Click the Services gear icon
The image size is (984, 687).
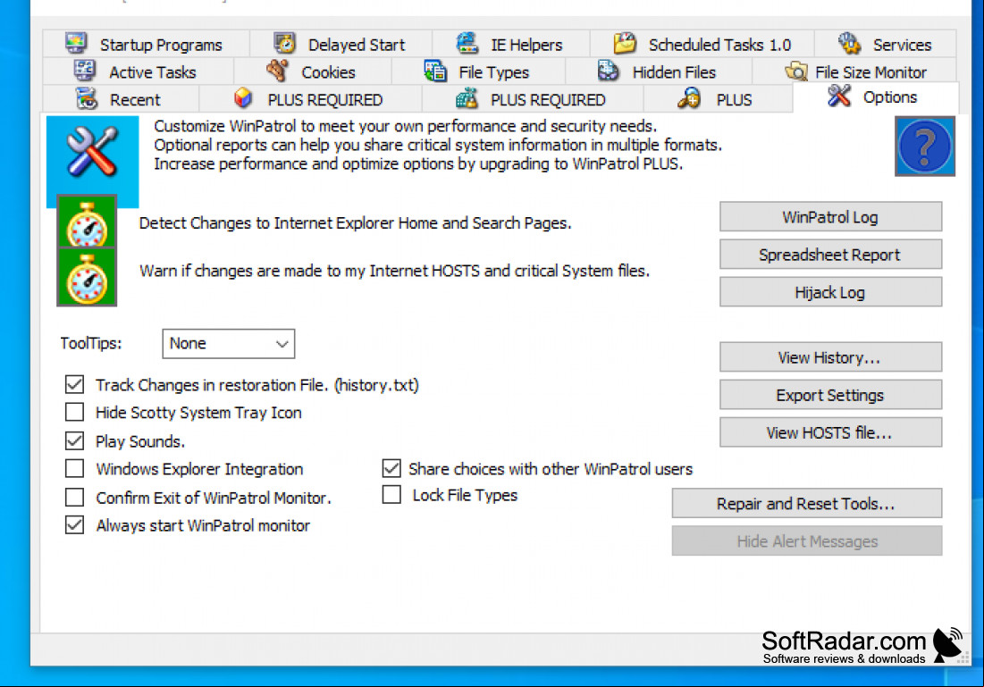[849, 43]
